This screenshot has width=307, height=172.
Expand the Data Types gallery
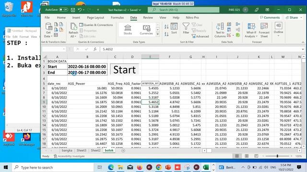pos(158,34)
